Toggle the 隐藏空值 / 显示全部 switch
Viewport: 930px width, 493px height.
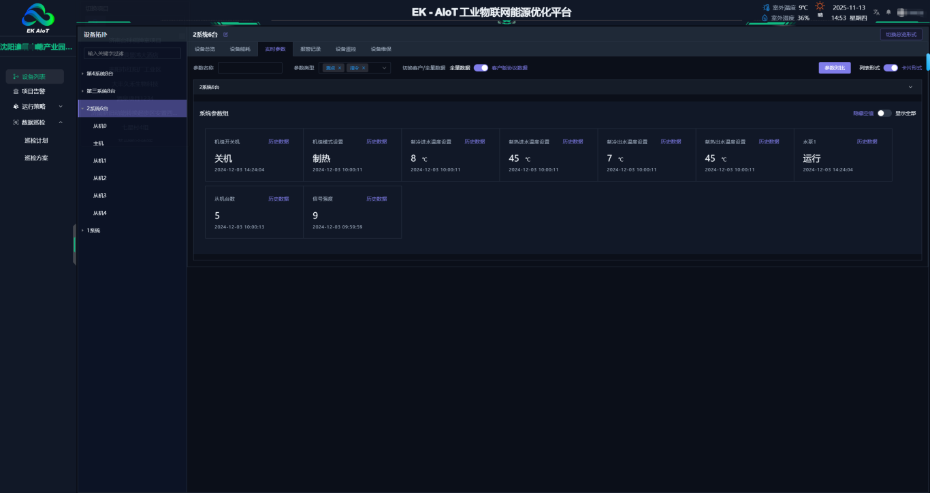(884, 114)
